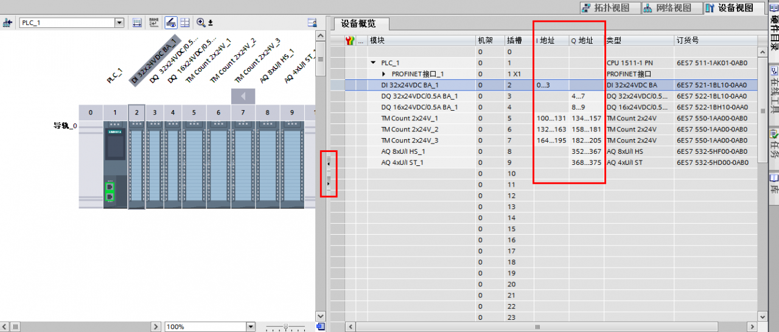The height and width of the screenshot is (332, 779).
Task: Select the CPU module image in slot 1
Action: [115, 165]
